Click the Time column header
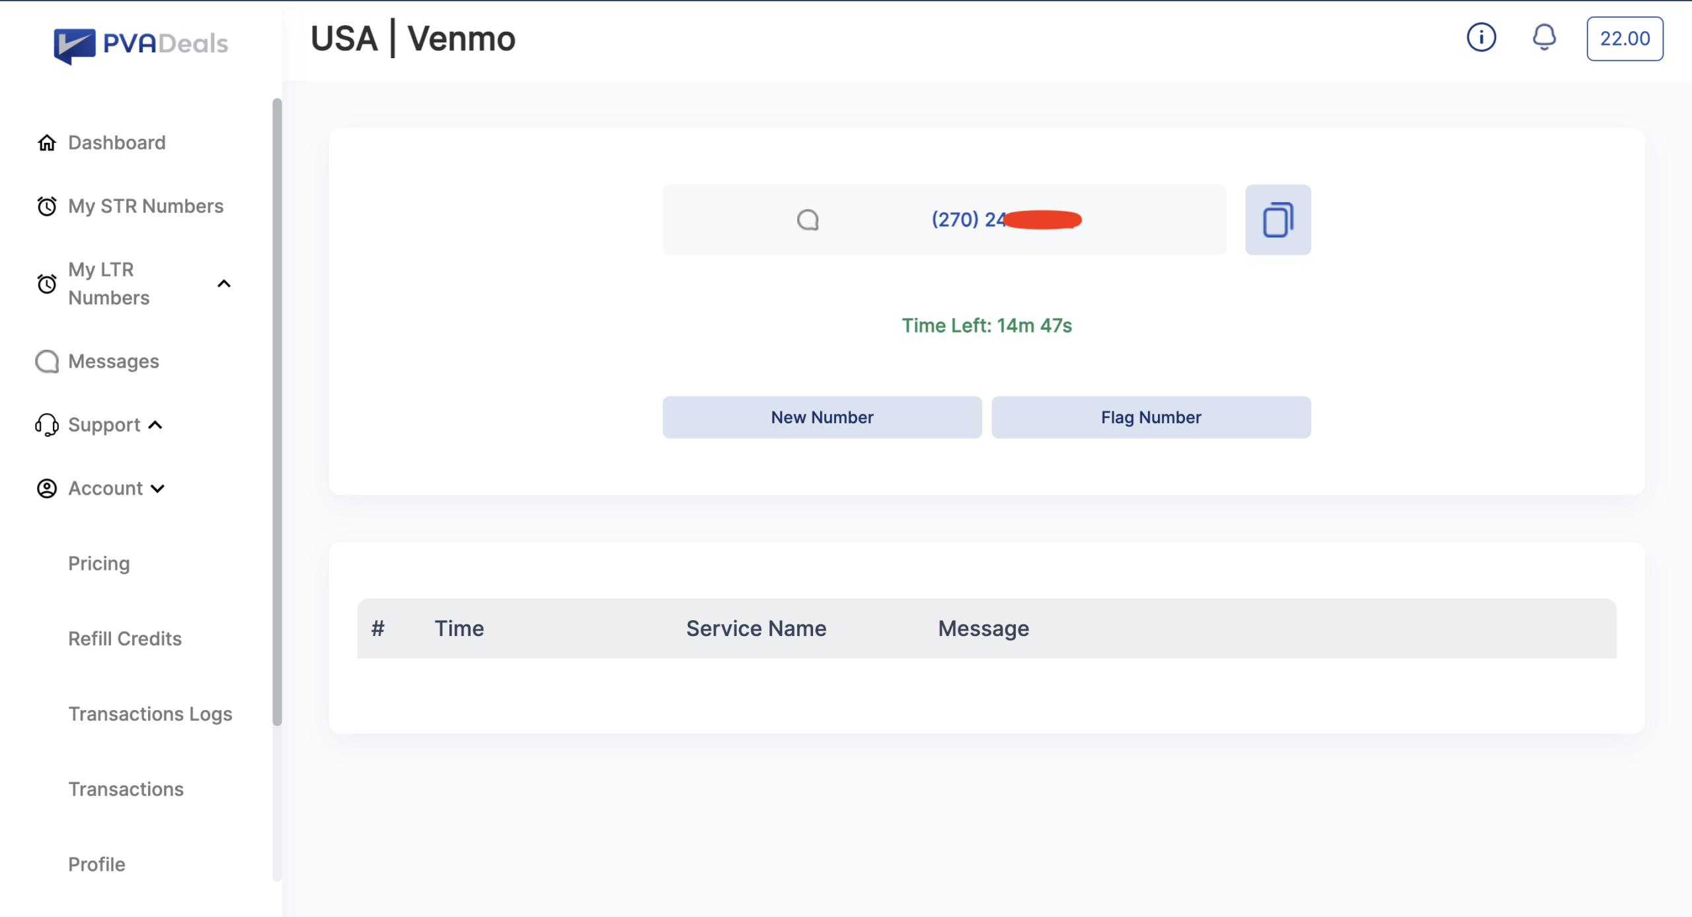The width and height of the screenshot is (1692, 917). click(459, 629)
